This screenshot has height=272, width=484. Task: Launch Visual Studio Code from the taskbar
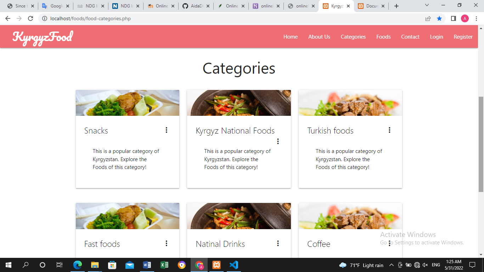(233, 265)
